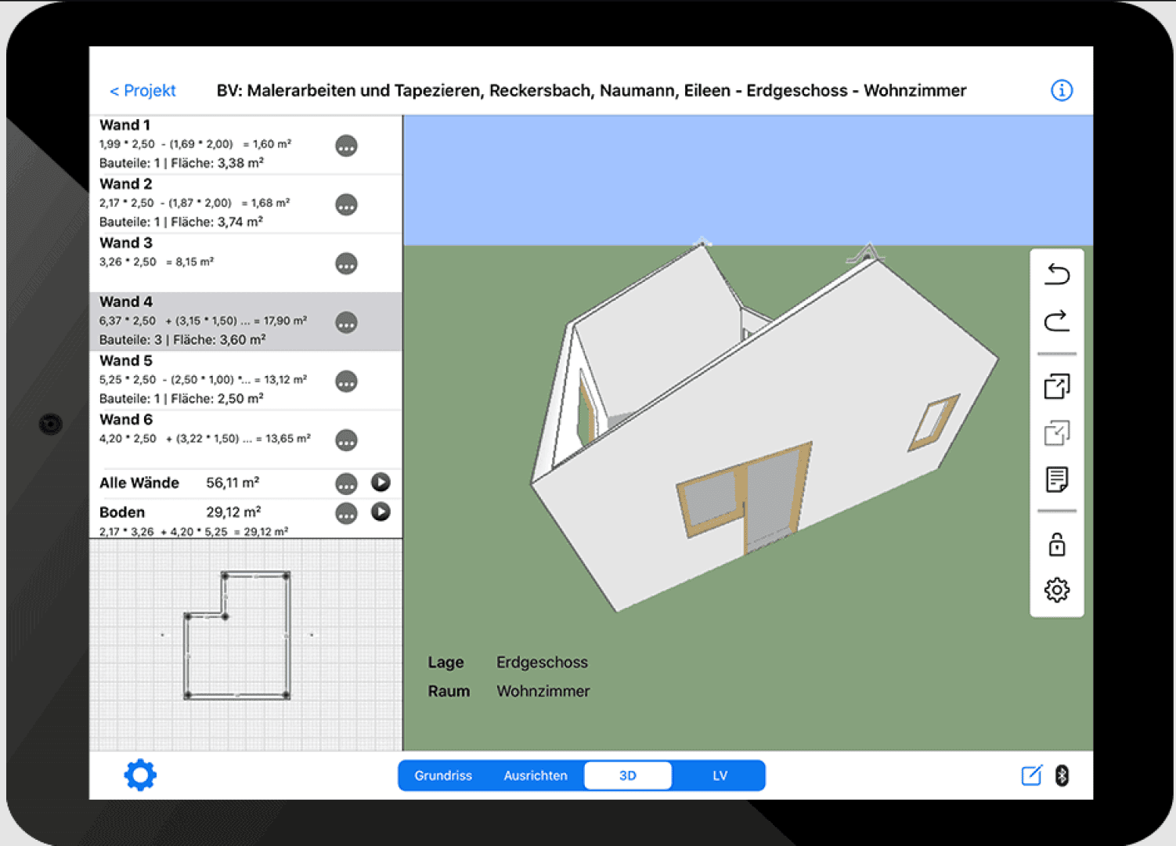The height and width of the screenshot is (846, 1176).
Task: Open the more options for Boden
Action: [346, 514]
